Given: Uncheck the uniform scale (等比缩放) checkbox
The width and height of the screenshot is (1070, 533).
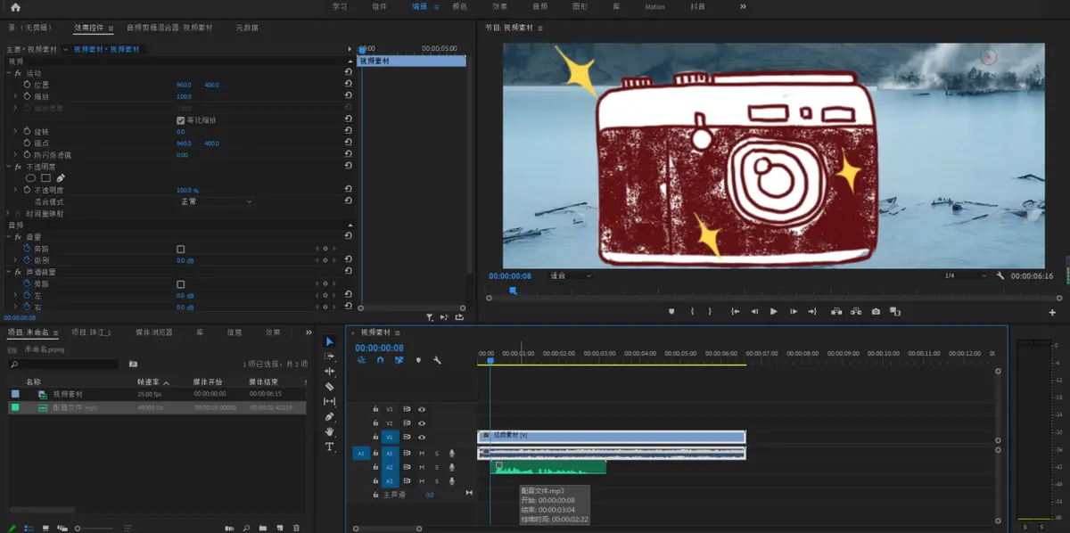Looking at the screenshot, I should point(181,120).
